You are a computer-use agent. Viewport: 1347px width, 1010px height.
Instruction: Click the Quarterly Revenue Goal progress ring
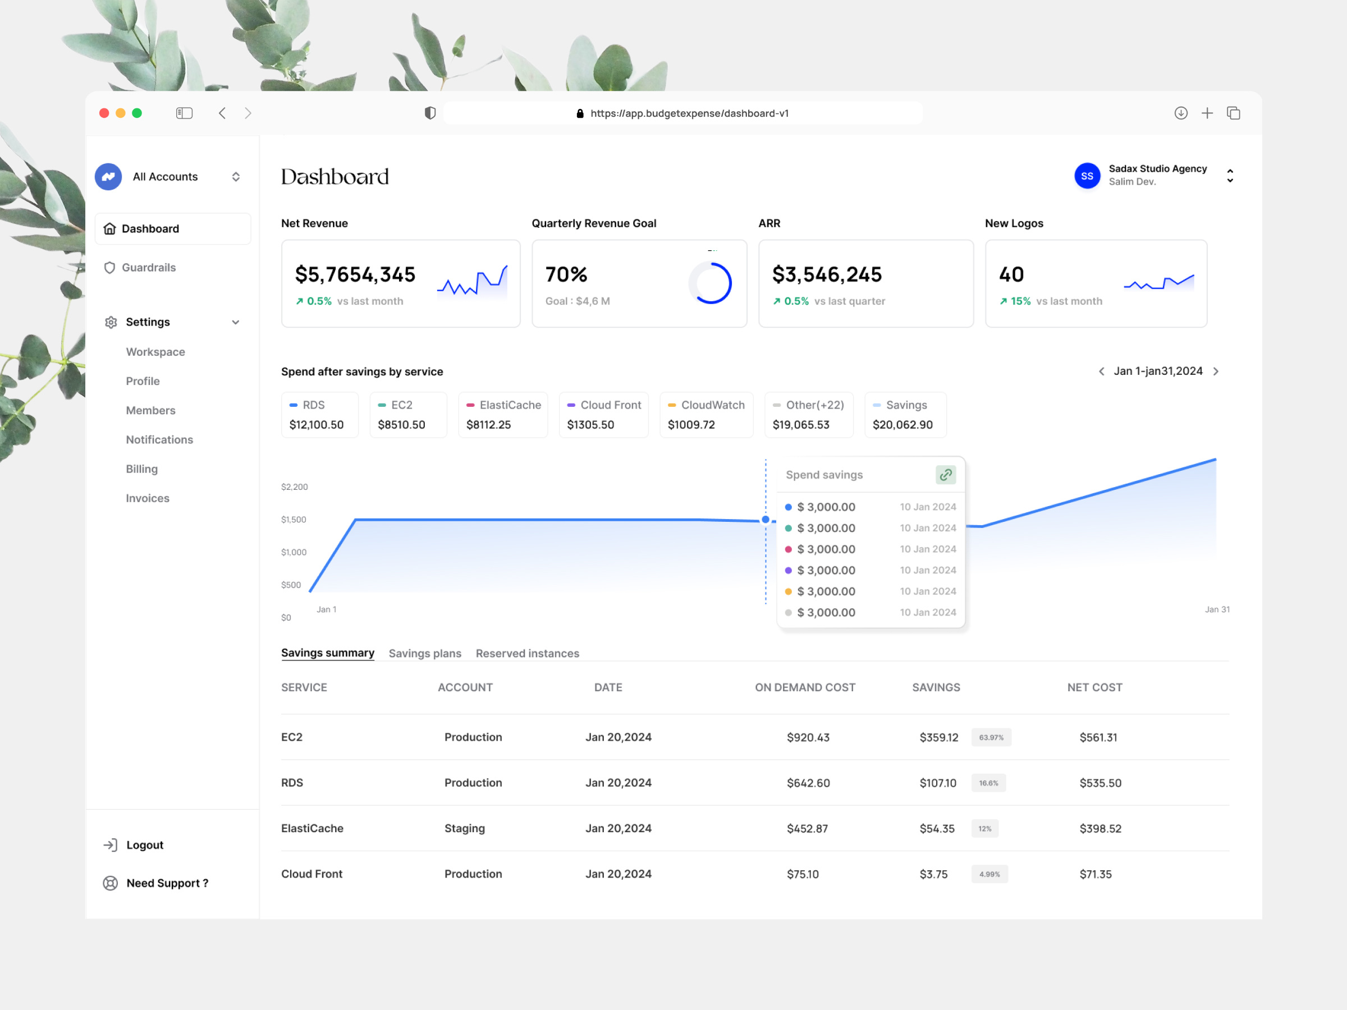[710, 283]
